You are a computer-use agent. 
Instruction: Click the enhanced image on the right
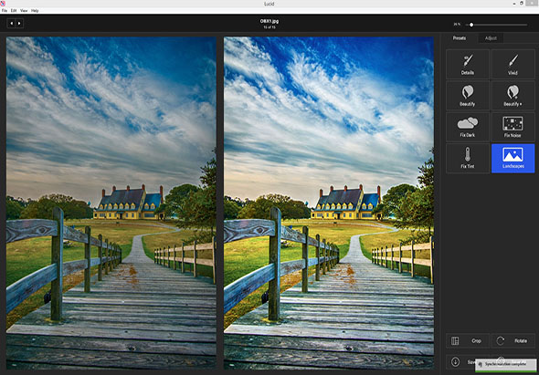click(329, 203)
